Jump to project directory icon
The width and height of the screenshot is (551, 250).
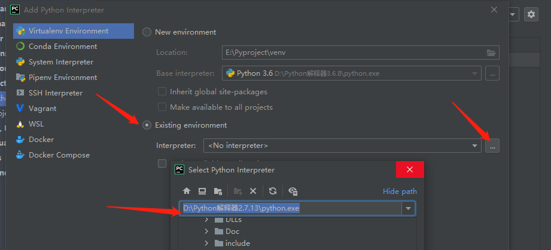[218, 191]
